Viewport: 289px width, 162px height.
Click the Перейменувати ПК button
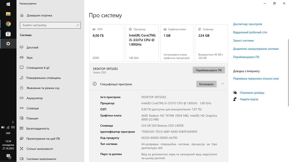(209, 70)
